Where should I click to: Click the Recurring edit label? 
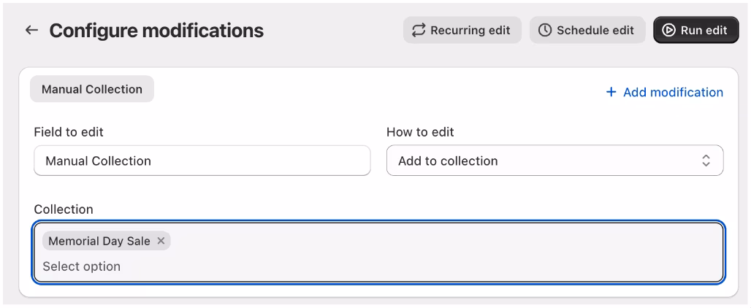(470, 31)
